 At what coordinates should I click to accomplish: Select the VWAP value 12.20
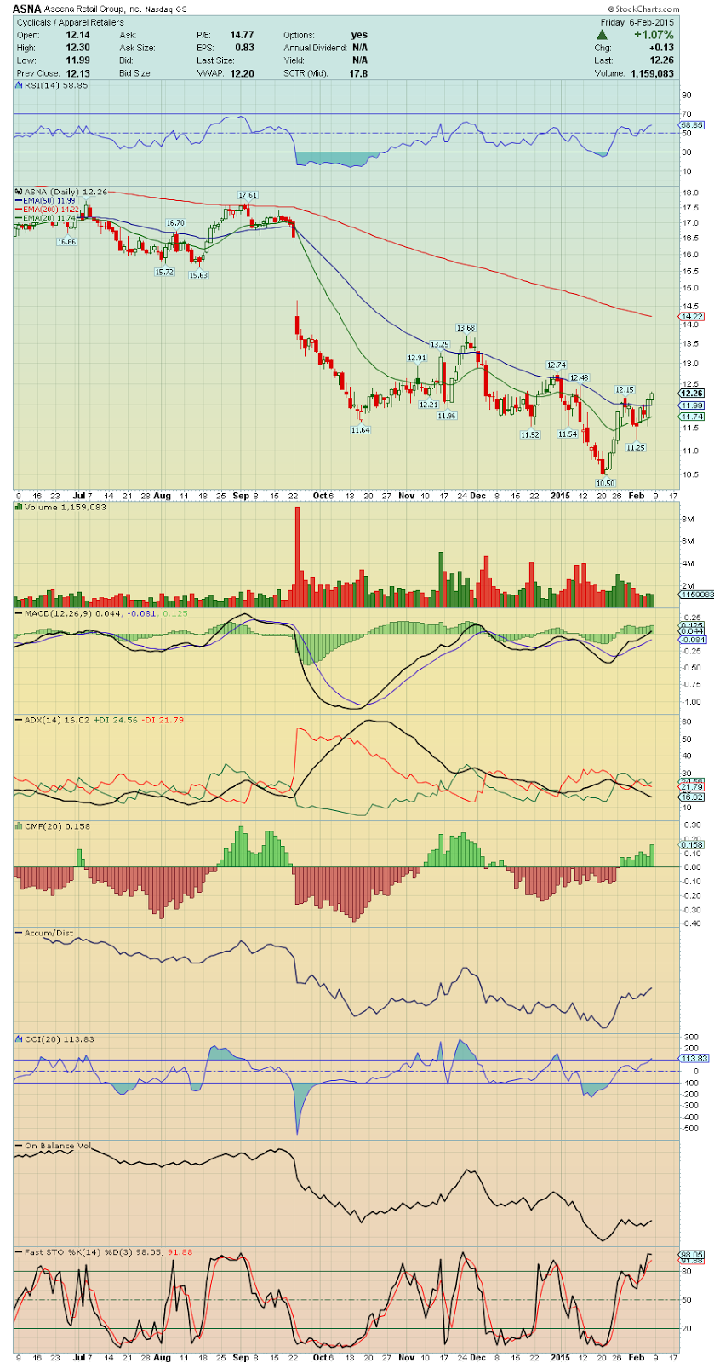(x=242, y=73)
